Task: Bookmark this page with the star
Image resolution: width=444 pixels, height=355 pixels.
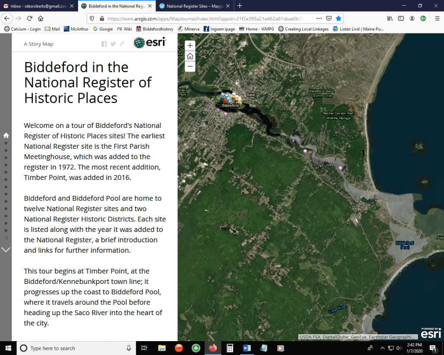Action: click(x=339, y=19)
